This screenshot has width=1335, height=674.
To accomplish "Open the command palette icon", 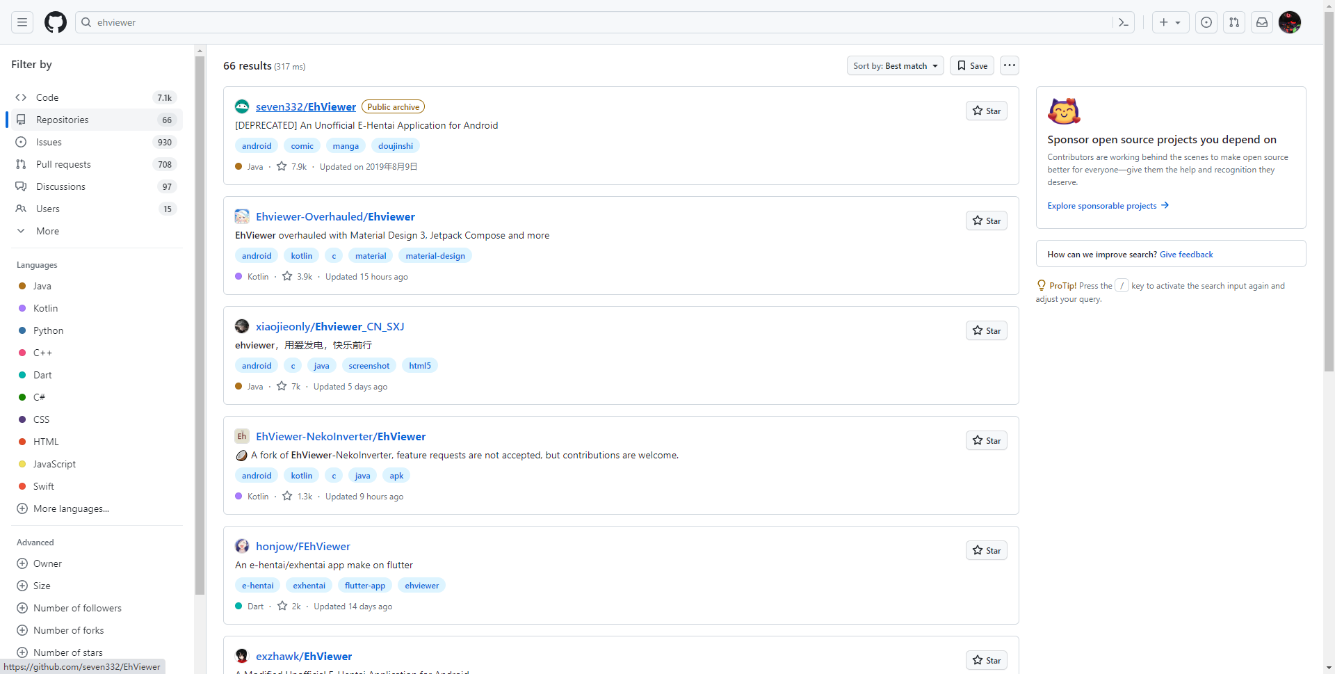I will pyautogui.click(x=1124, y=22).
